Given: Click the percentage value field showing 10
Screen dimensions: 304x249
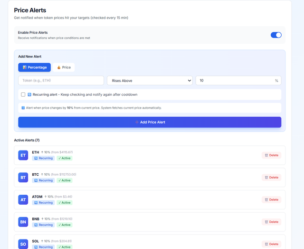Looking at the screenshot, I should click(238, 80).
